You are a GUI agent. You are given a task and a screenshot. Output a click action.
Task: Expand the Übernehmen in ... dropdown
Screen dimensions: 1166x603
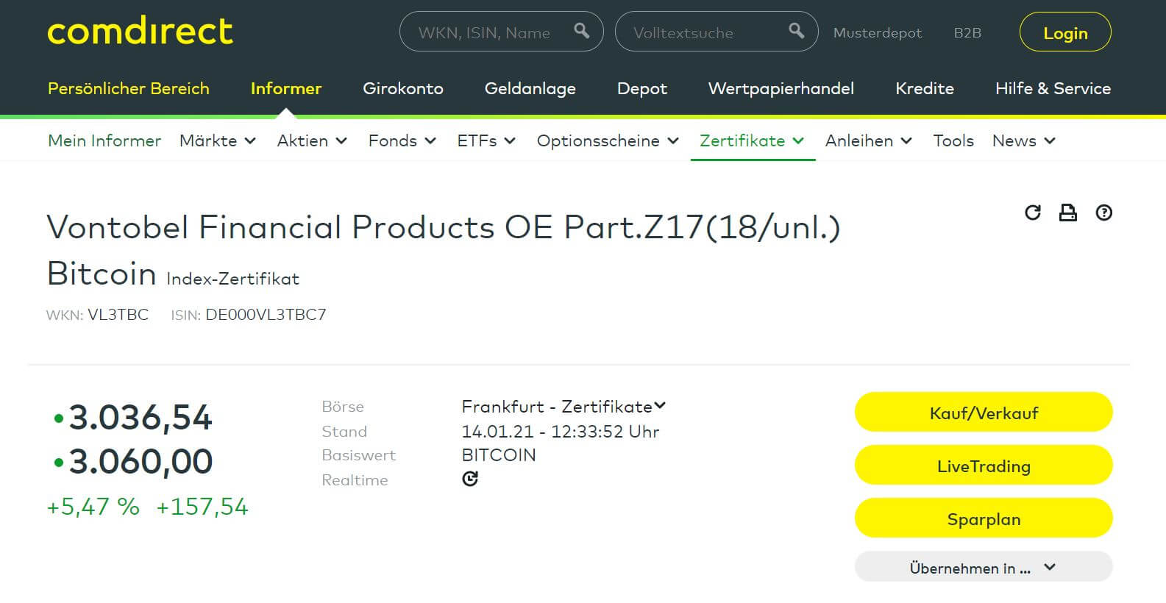[984, 567]
